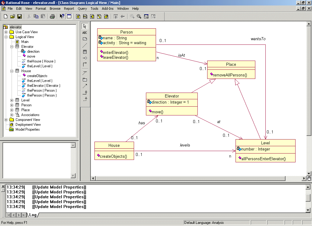Toggle the View Documentation window icon

(69, 16)
